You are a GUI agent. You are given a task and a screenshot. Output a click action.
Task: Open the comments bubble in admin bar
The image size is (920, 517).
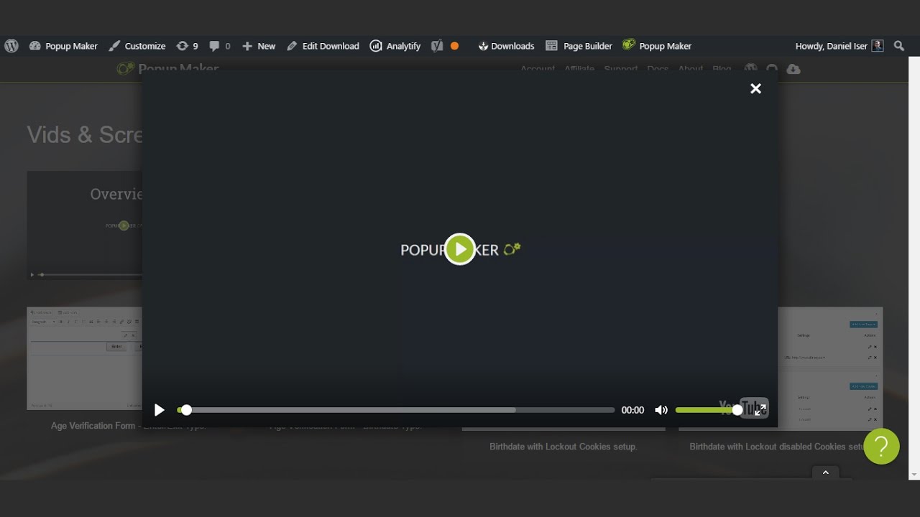tap(220, 46)
